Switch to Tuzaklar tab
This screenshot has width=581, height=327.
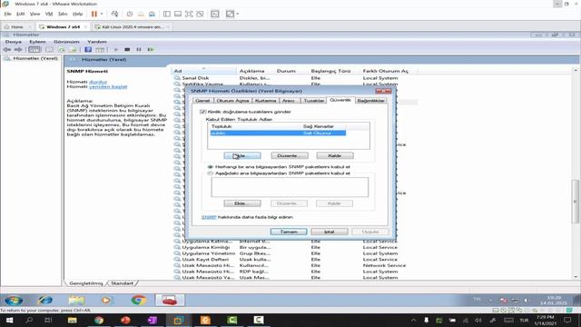[x=313, y=101]
